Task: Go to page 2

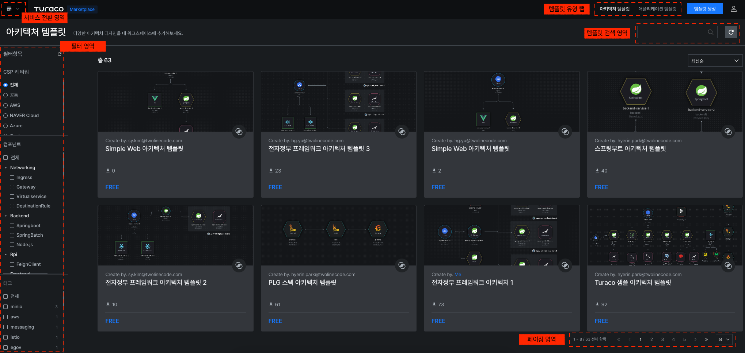Action: tap(651, 339)
